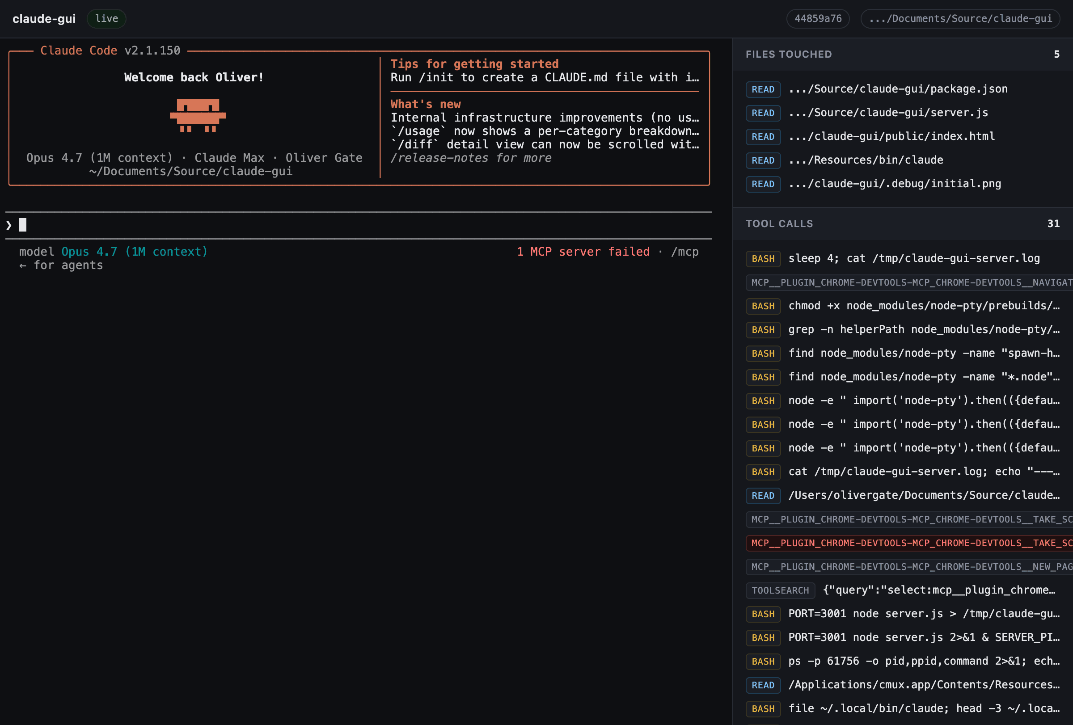Image resolution: width=1073 pixels, height=725 pixels.
Task: Click the READ badge beside cmux.app path
Action: [x=763, y=685]
